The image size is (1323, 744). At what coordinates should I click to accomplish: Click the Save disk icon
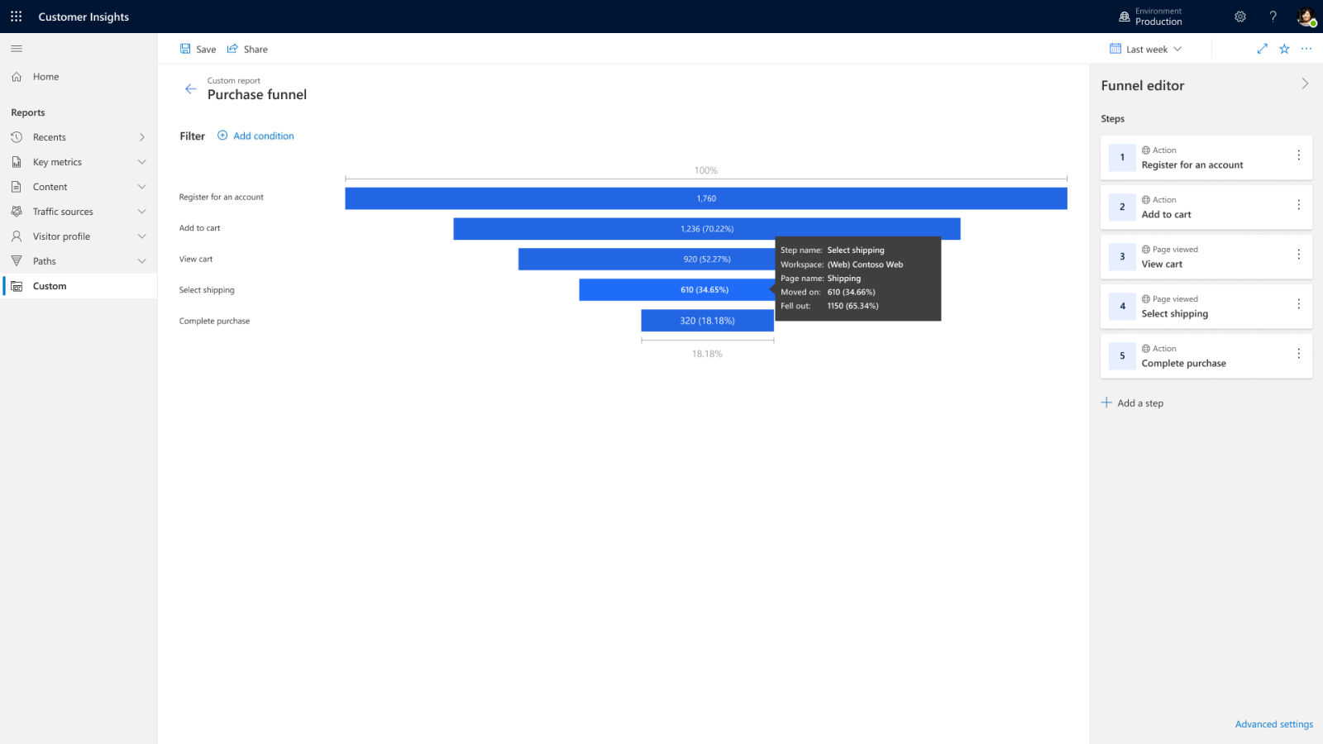coord(185,49)
